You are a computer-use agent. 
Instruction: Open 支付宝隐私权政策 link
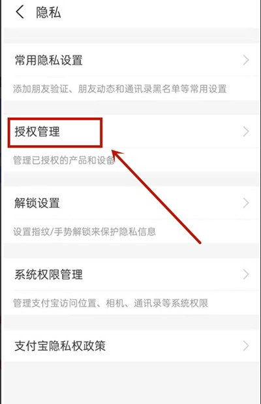tap(132, 346)
